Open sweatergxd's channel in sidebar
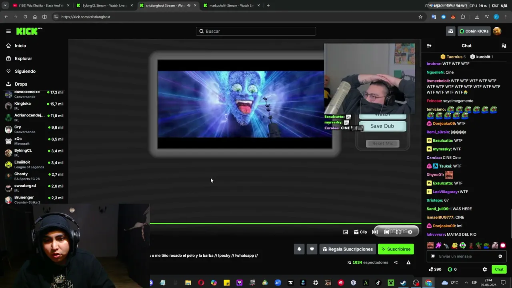Image resolution: width=512 pixels, height=288 pixels. pos(34,188)
